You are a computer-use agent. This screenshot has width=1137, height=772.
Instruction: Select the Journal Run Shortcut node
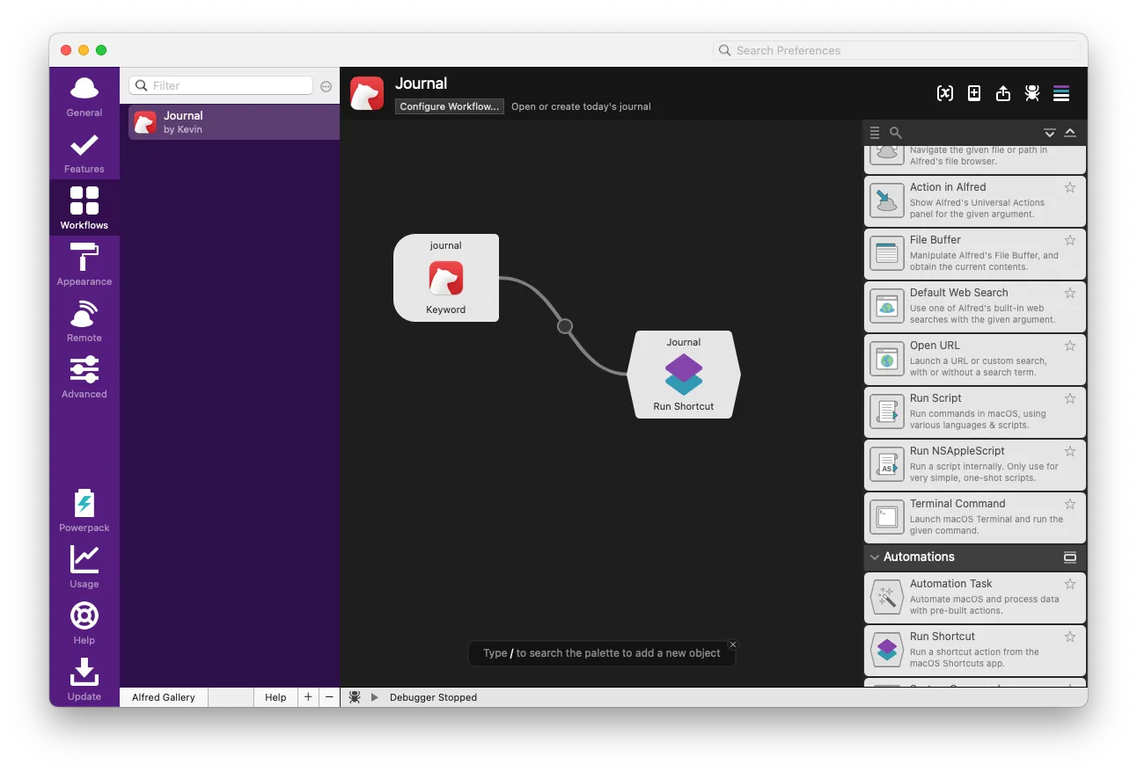coord(684,375)
